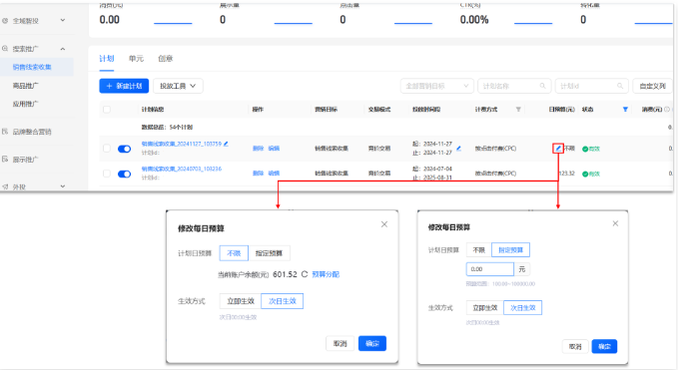
Task: Expand the 外投 sidebar section chevron
Action: point(63,186)
